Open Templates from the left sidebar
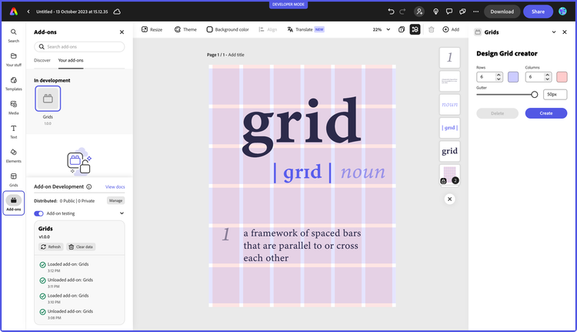The width and height of the screenshot is (577, 332). (x=14, y=82)
